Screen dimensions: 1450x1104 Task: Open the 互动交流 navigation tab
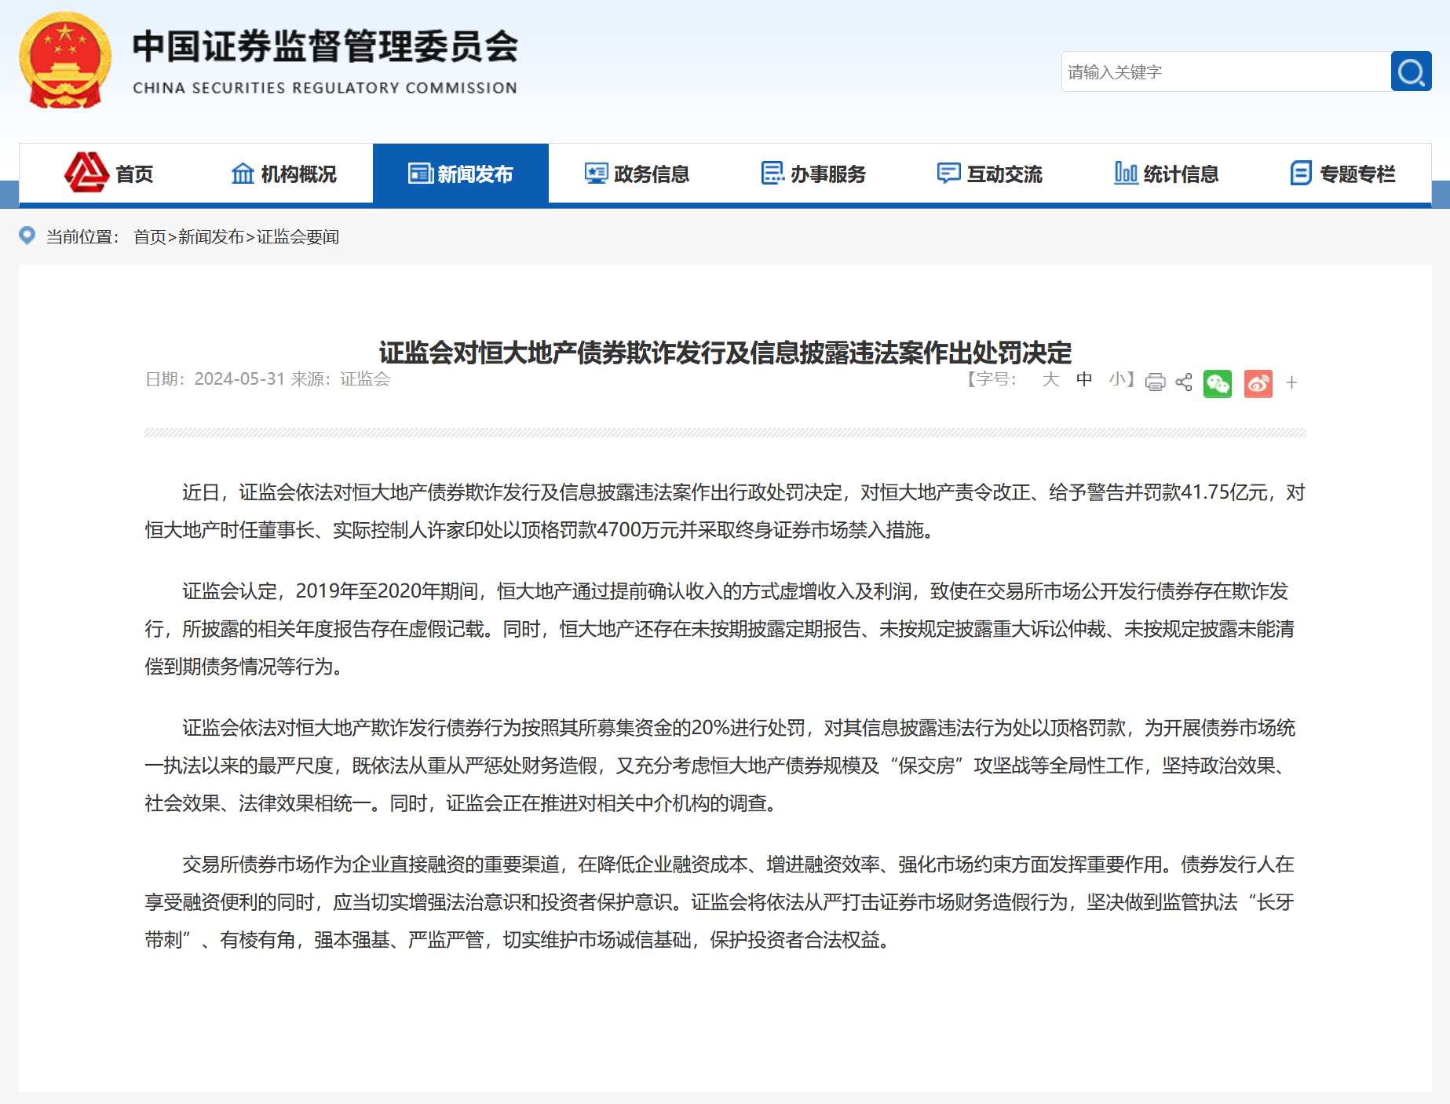tap(990, 174)
